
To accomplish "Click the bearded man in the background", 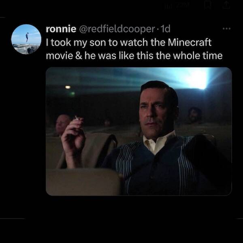I will (194, 116).
